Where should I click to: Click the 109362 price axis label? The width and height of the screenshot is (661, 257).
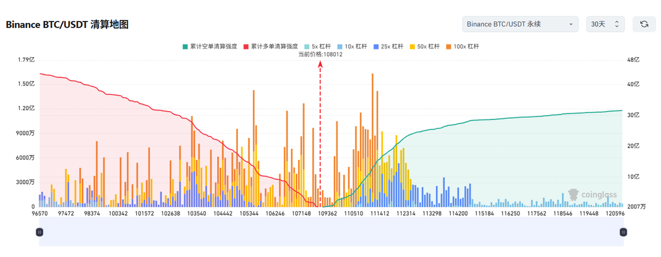[328, 214]
